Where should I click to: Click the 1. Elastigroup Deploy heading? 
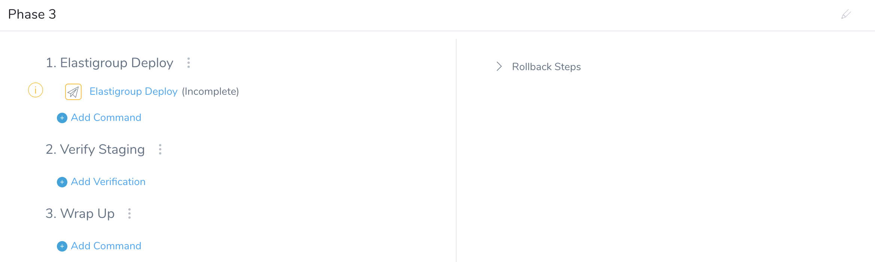coord(109,63)
